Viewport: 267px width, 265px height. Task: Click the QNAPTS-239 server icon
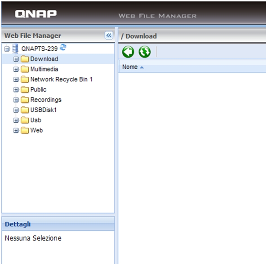15,49
